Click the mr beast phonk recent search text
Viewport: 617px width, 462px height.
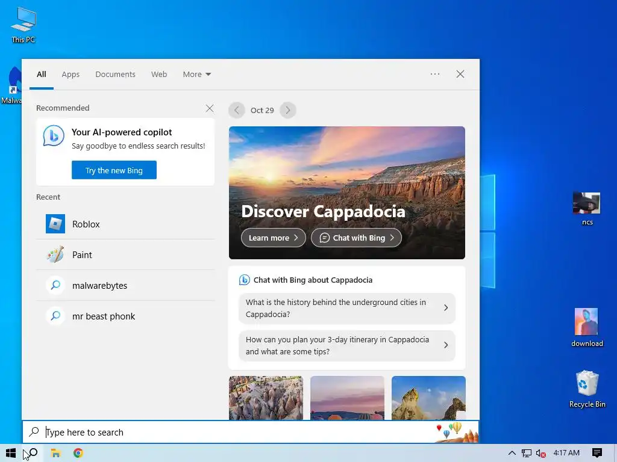coord(104,316)
